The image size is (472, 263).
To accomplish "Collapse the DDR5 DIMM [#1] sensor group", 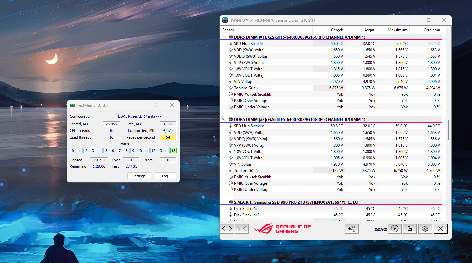I will [x=224, y=37].
